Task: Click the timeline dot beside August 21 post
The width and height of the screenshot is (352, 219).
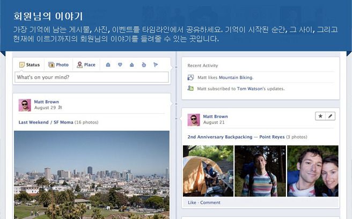Action: pyautogui.click(x=176, y=119)
